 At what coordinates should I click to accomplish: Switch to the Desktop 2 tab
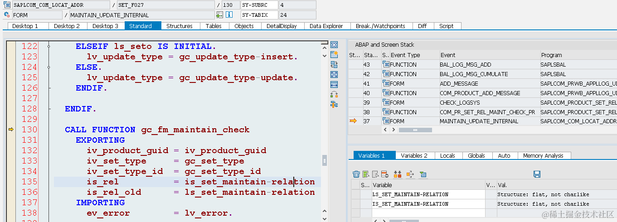pyautogui.click(x=67, y=26)
